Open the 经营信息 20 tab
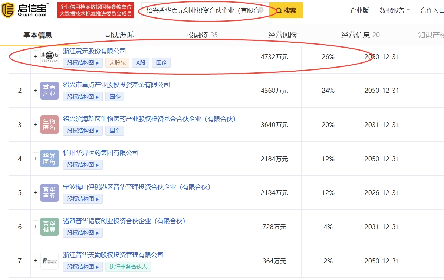 [x=360, y=35]
